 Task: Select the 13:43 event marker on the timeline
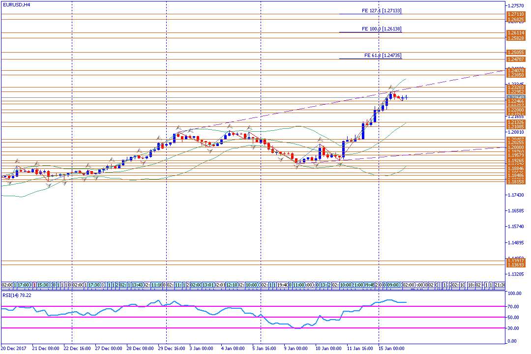[137, 285]
